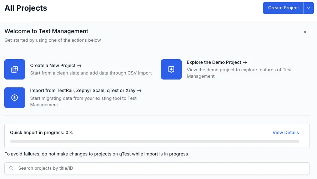Click View Details for Quick Import

(x=286, y=133)
